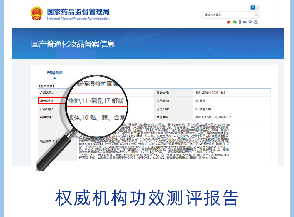Switch language to Chinese (中)
This screenshot has width=294, height=217.
253,7
